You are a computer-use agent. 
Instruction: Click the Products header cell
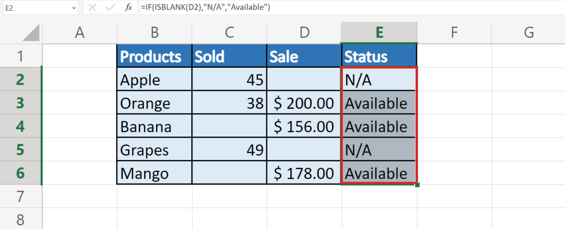(x=154, y=57)
